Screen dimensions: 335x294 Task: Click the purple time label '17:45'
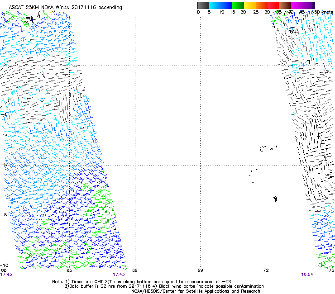click(x=6, y=275)
